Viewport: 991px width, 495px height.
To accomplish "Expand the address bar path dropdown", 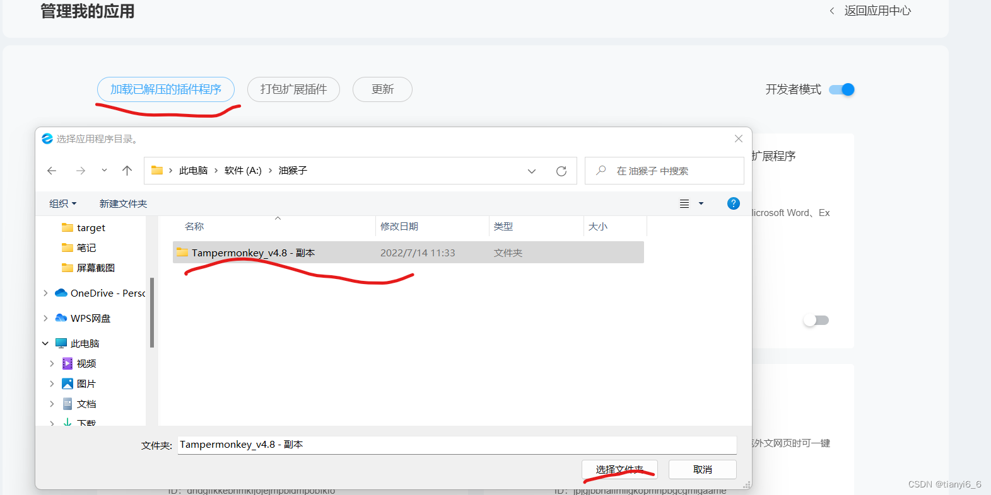I will (532, 171).
